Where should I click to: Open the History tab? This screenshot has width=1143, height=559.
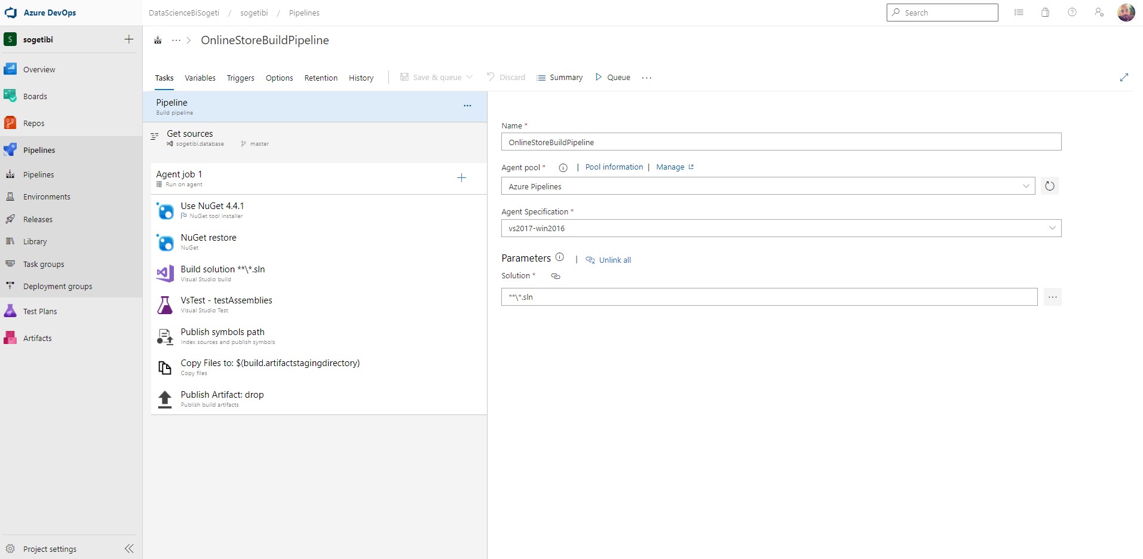360,78
